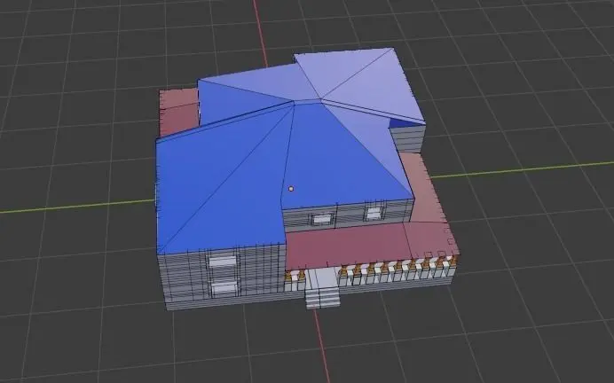
Task: Click the orange object origin dot on the roof
Action: point(291,189)
